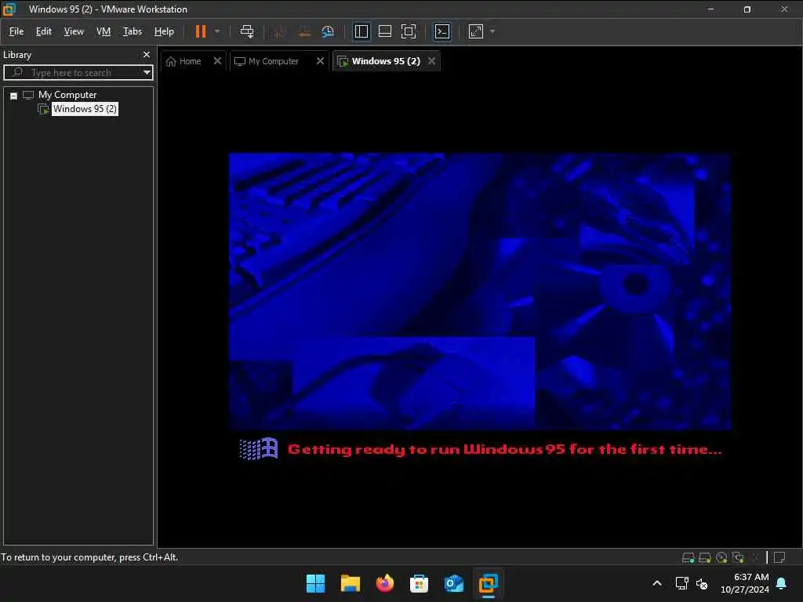Collapse the My Computer tree node
Image resolution: width=803 pixels, height=602 pixels.
[14, 96]
